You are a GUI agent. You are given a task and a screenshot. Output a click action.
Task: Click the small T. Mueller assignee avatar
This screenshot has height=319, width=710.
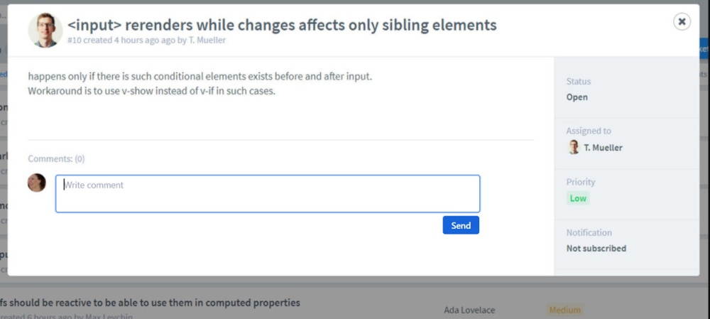[x=574, y=147]
